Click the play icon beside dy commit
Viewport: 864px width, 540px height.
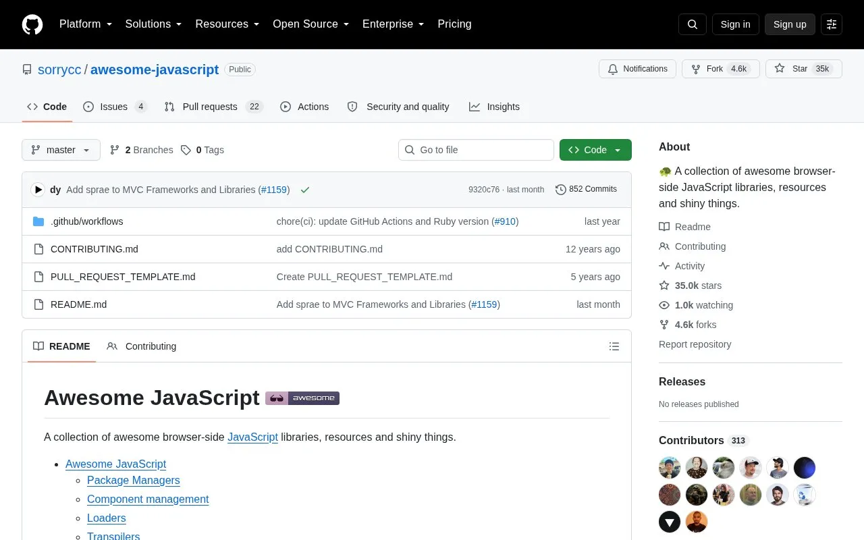pos(38,190)
